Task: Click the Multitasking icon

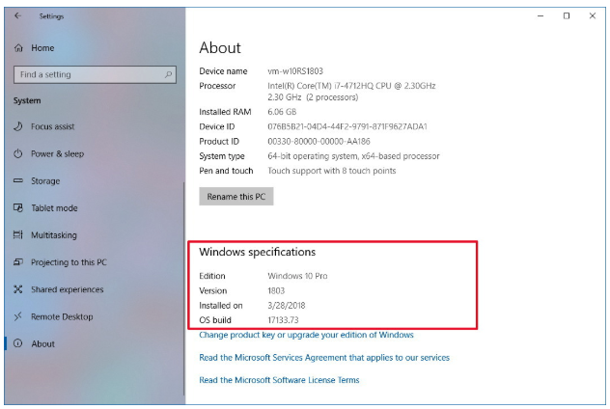Action: tap(18, 234)
